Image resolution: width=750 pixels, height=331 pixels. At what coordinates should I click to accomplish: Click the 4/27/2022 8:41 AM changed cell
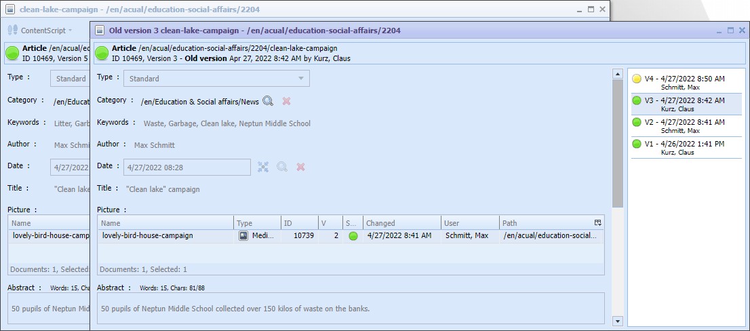[x=401, y=236]
